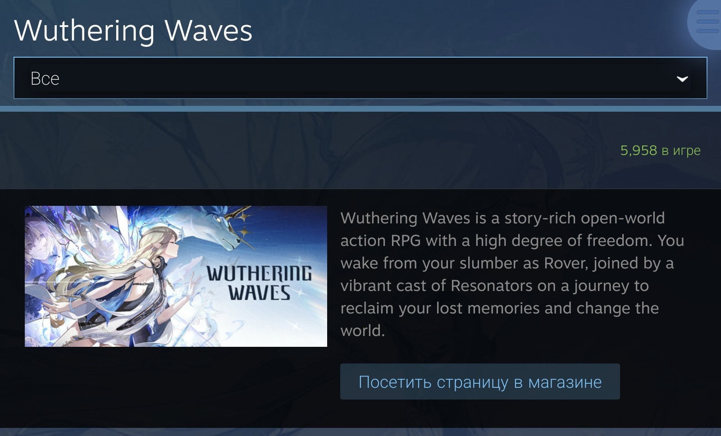Open the hamburger menu icon
721x436 pixels.
click(x=707, y=21)
